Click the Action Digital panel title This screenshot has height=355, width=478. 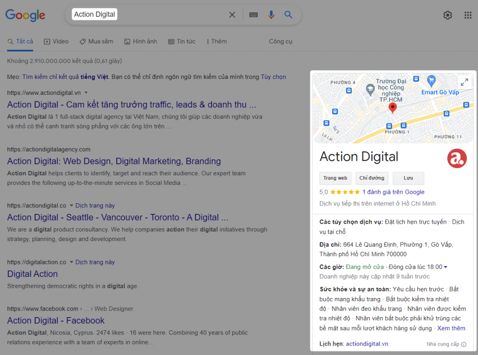tap(359, 157)
